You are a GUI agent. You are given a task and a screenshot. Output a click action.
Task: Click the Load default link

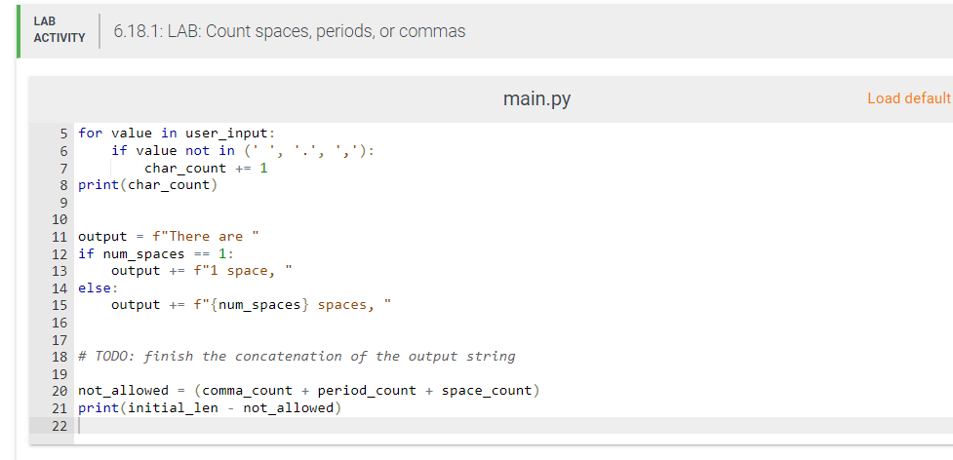coord(909,98)
